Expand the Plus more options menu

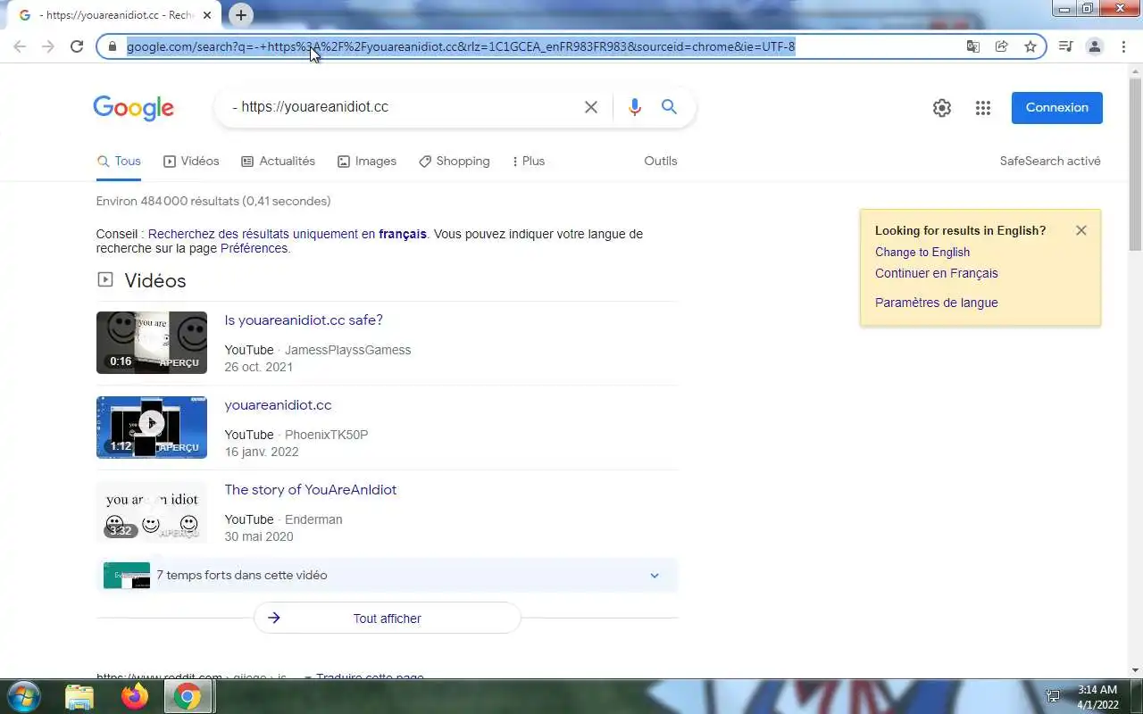pos(528,162)
